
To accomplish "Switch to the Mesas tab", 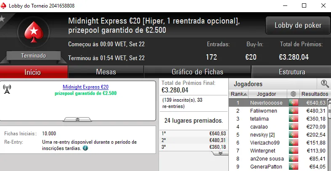I will [x=106, y=72].
